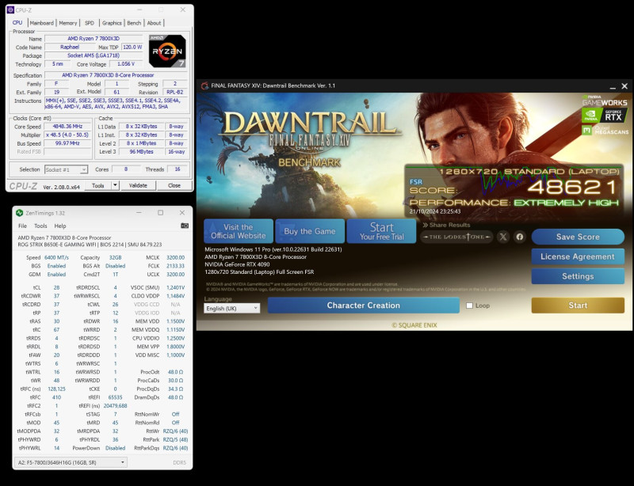Click the CPU name field AMD Ryzen 7 7800X3D

click(94, 39)
